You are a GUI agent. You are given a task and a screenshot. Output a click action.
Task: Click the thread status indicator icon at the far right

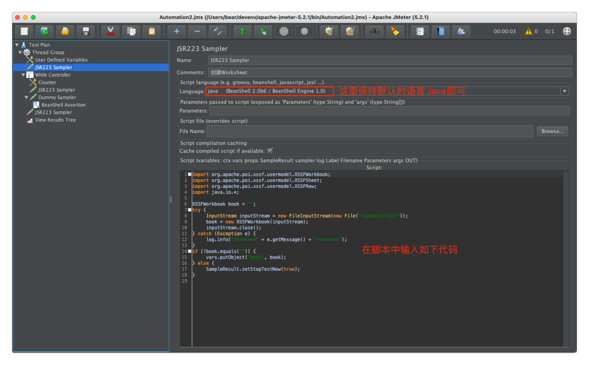pyautogui.click(x=567, y=31)
